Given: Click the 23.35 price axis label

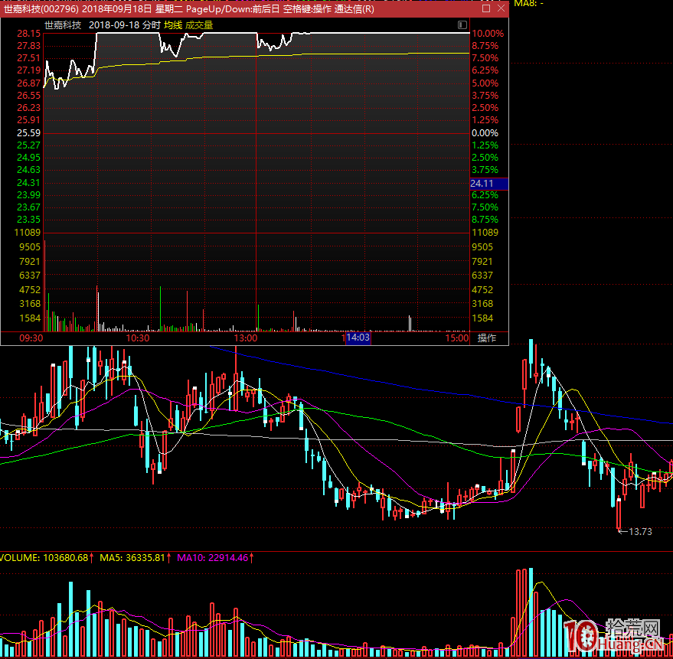Looking at the screenshot, I should pyautogui.click(x=29, y=220).
